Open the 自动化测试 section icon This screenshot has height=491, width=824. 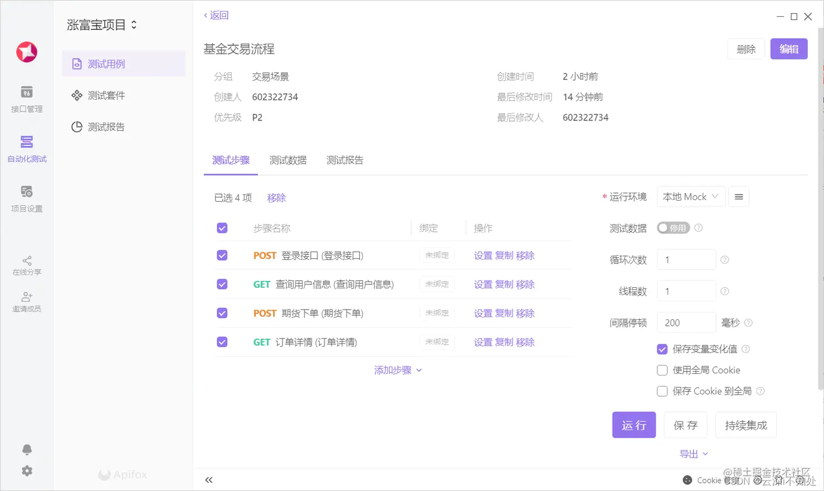pos(27,142)
